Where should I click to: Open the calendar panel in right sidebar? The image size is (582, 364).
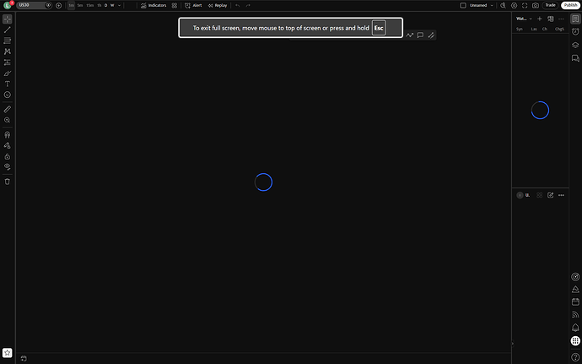(x=575, y=302)
